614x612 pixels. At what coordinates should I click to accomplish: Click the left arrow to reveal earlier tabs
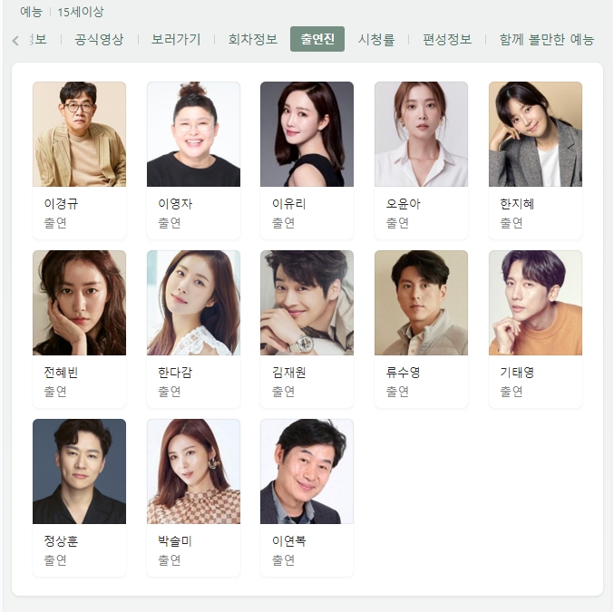15,40
